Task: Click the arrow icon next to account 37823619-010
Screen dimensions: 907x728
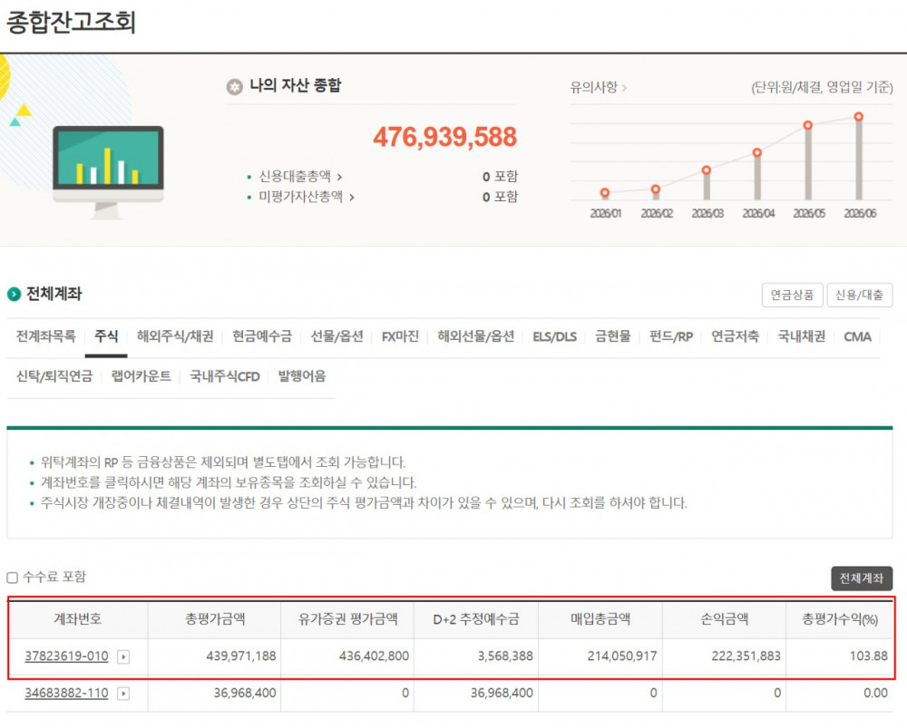Action: point(123,656)
